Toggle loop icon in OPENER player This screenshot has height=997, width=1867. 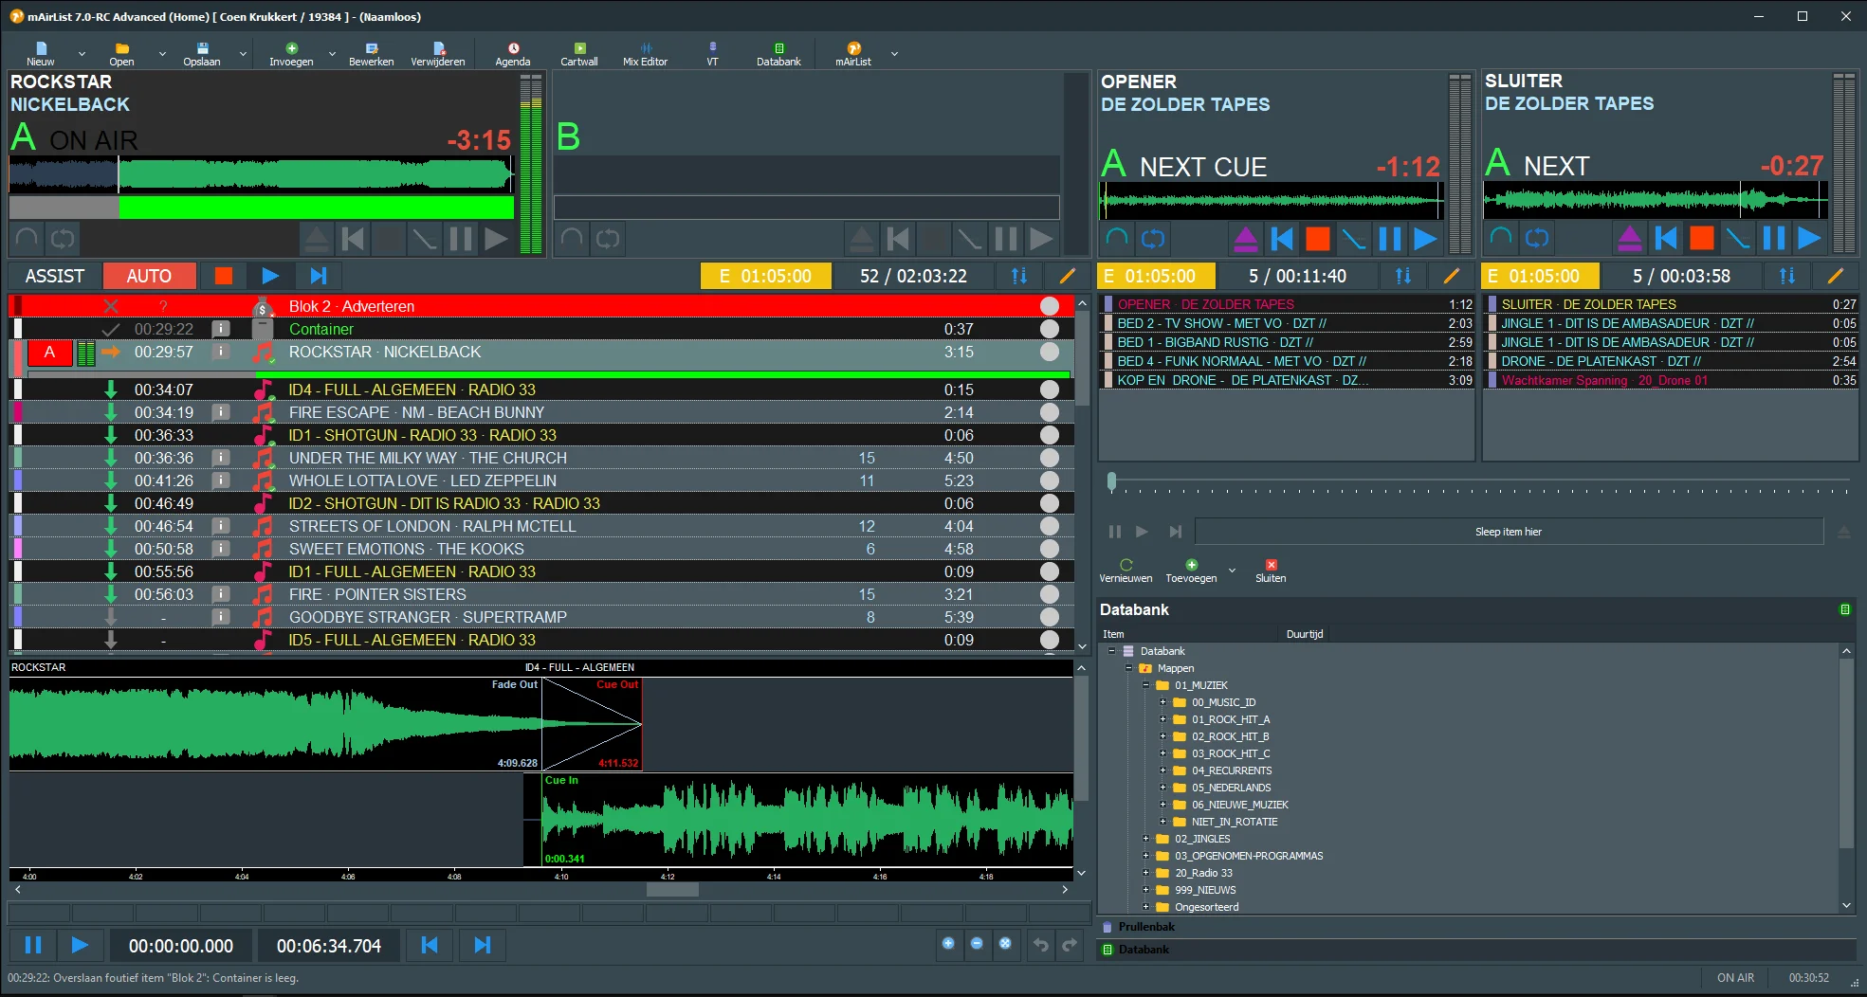(x=1153, y=239)
